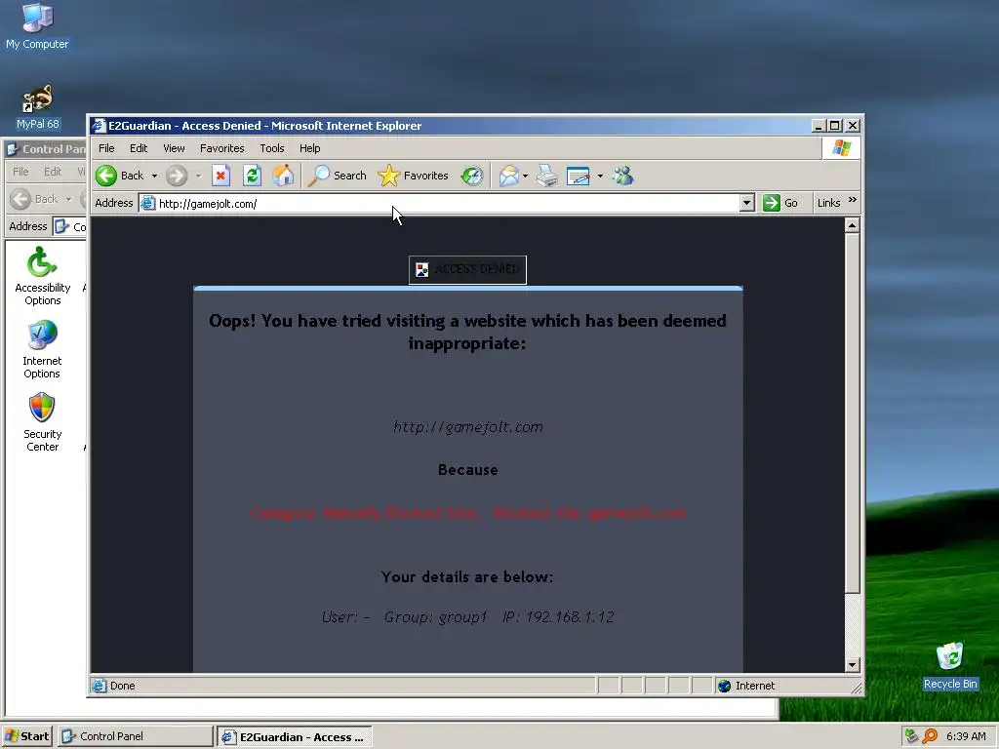This screenshot has height=749, width=999.
Task: Click the Print icon
Action: coord(546,176)
